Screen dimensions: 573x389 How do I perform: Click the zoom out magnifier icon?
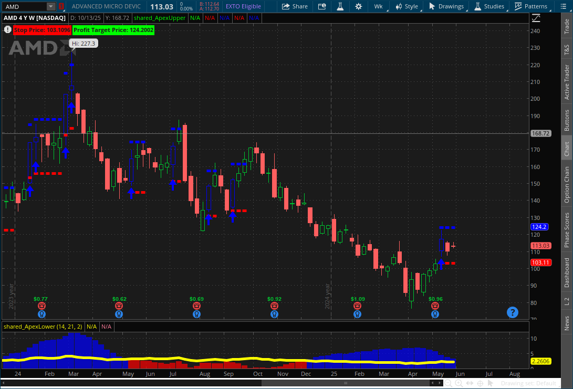coord(448,383)
